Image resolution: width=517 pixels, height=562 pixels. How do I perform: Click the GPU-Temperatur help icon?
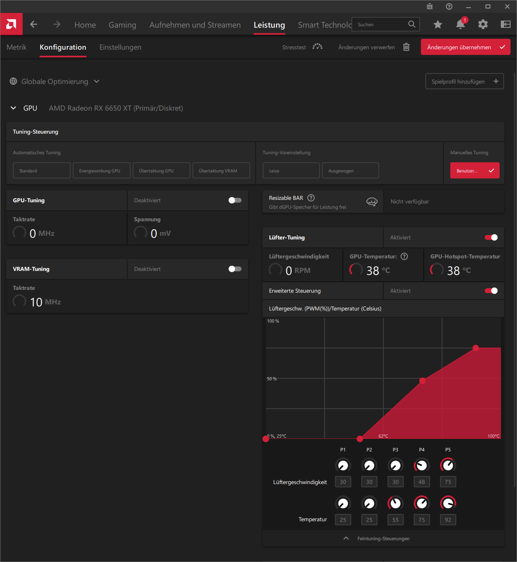click(404, 256)
